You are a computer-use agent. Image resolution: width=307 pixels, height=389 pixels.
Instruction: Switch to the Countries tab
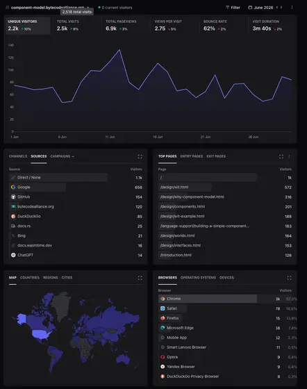(30, 277)
